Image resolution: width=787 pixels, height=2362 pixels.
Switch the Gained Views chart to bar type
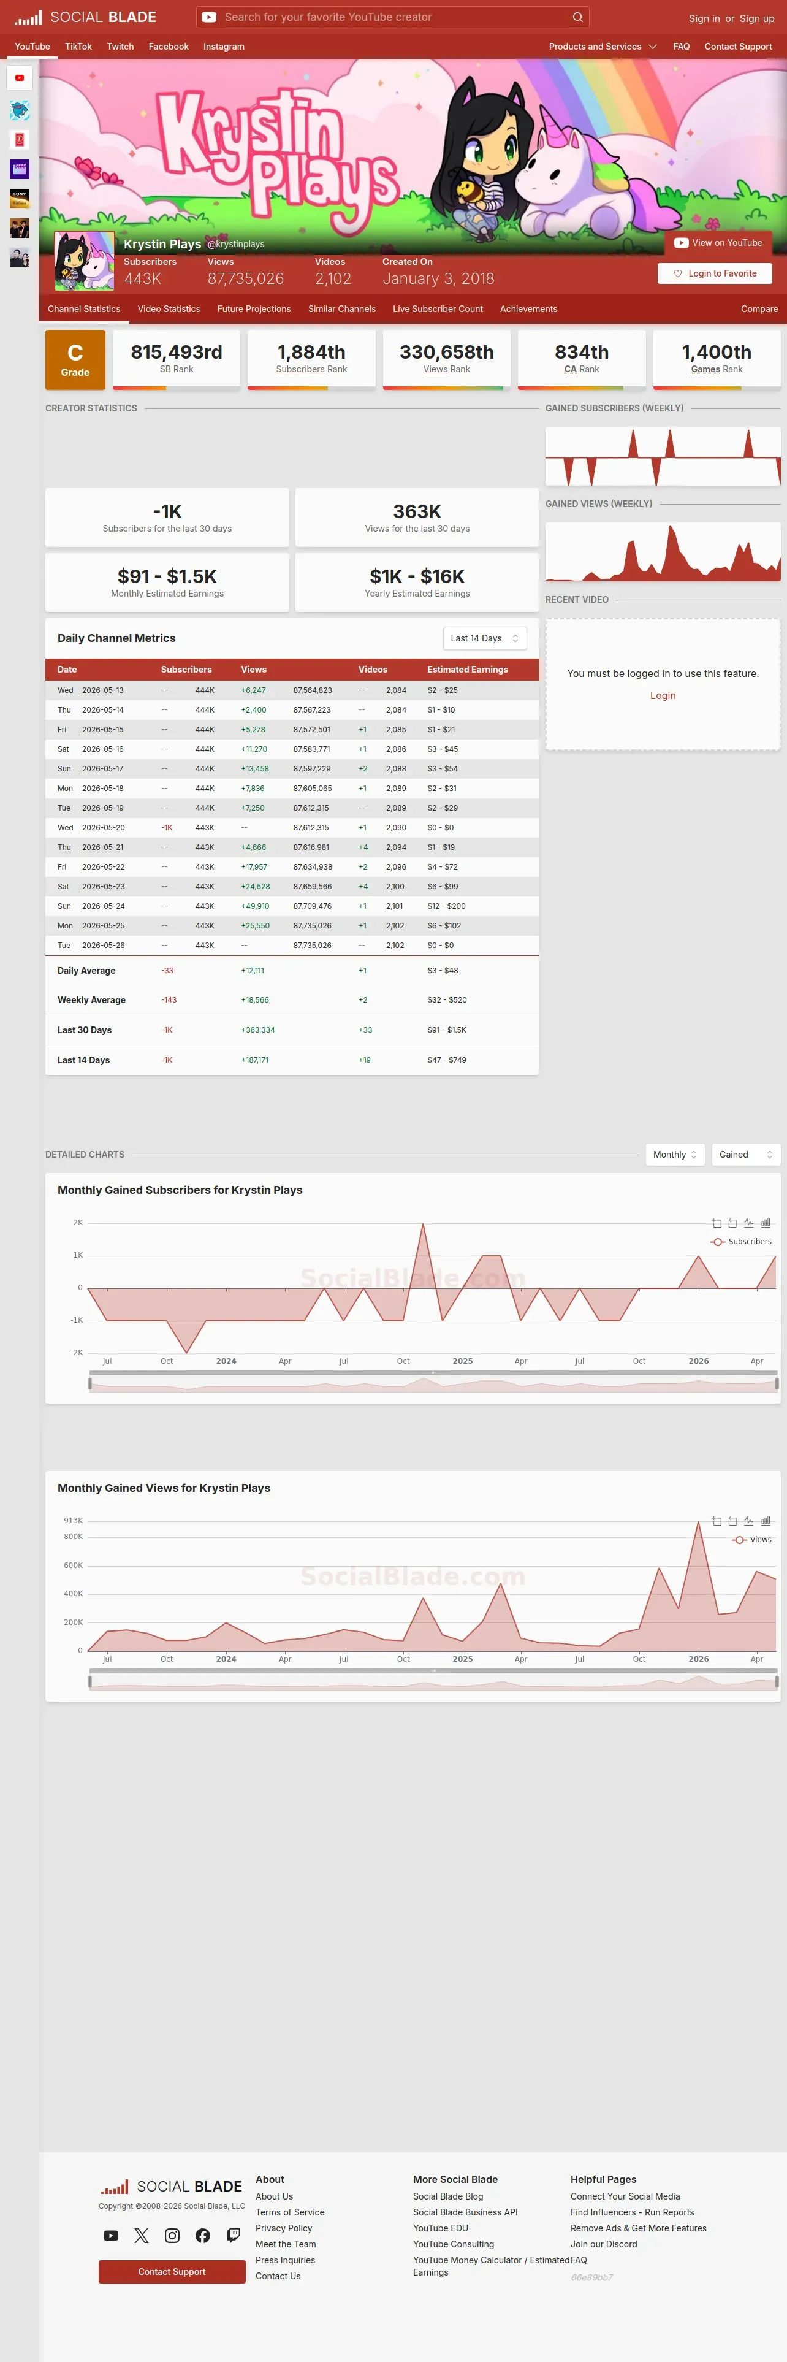coord(765,1521)
